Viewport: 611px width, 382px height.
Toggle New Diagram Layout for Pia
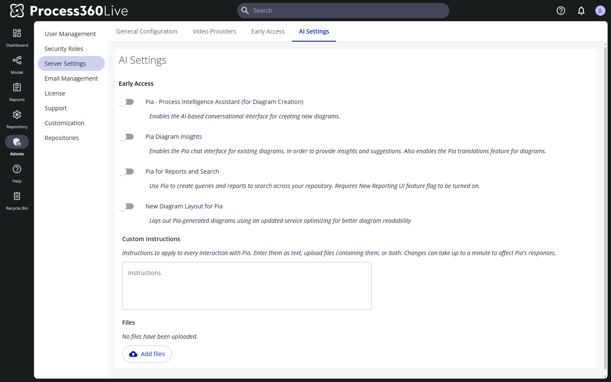tap(126, 206)
